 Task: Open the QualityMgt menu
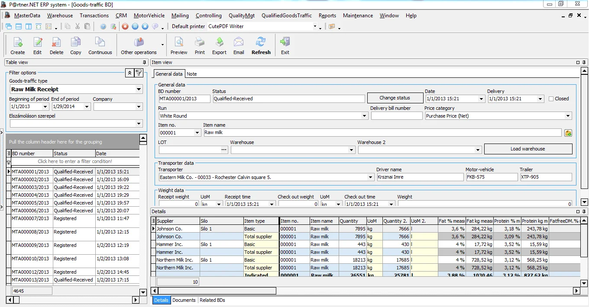(242, 16)
